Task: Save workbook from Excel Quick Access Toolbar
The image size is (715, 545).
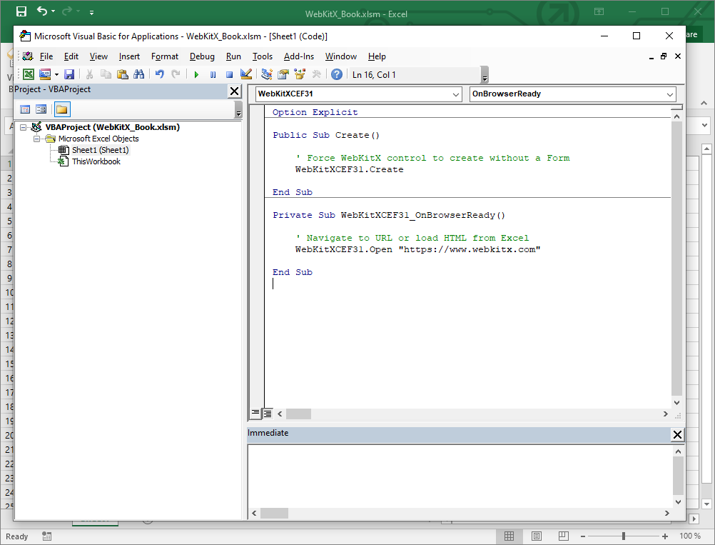Action: tap(21, 12)
